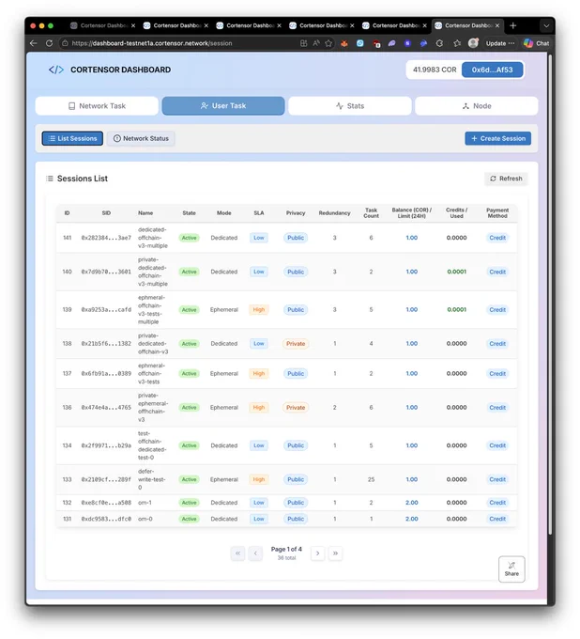Click SID 0x282384...3ae7

point(106,238)
